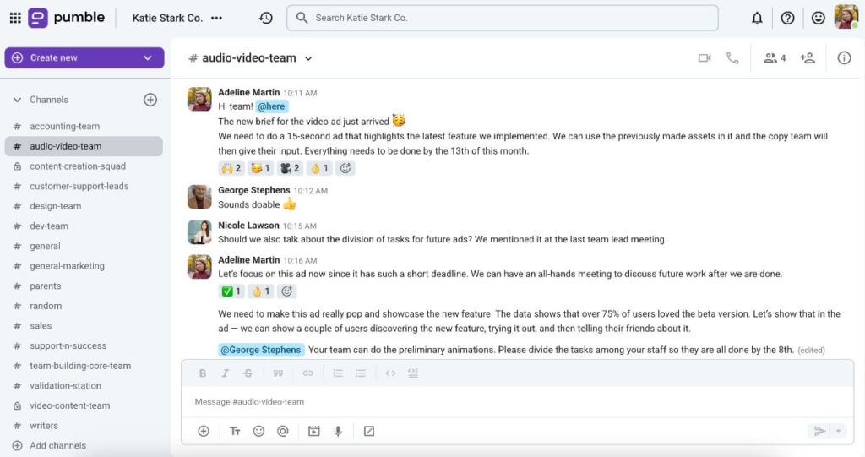Toggle the clapper board reaction count
This screenshot has width=865, height=457.
point(290,168)
